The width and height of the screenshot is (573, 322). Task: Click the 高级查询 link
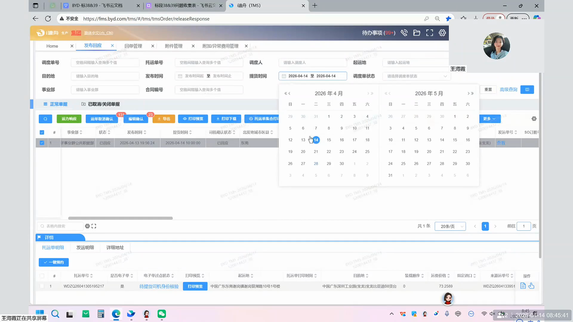[x=508, y=89]
